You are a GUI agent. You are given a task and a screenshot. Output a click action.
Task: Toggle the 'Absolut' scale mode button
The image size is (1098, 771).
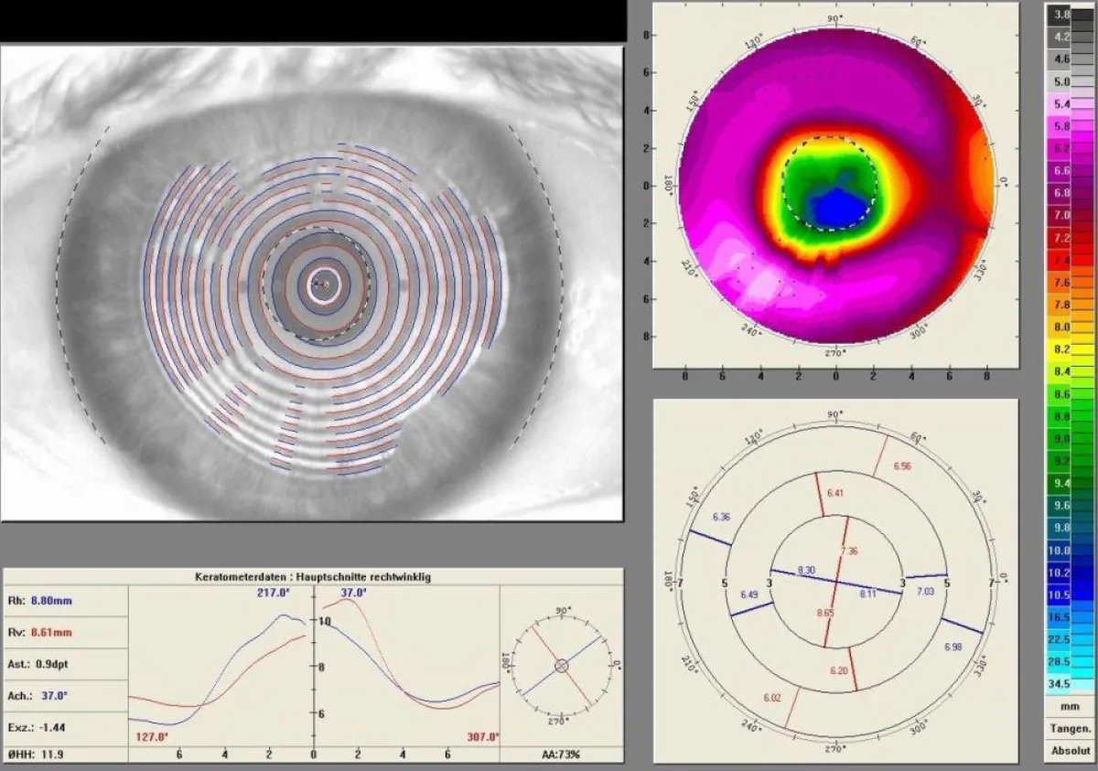(1070, 751)
